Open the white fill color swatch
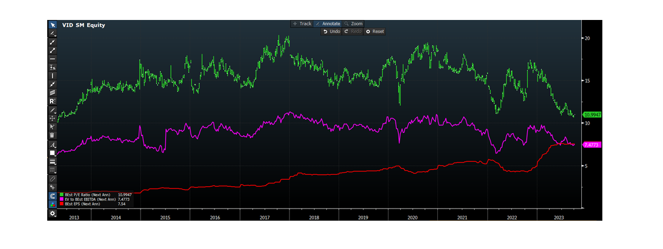The height and width of the screenshot is (249, 663). [x=53, y=153]
